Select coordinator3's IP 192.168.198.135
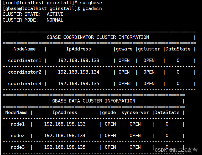Screen dimensions: 202x155 (79, 84)
